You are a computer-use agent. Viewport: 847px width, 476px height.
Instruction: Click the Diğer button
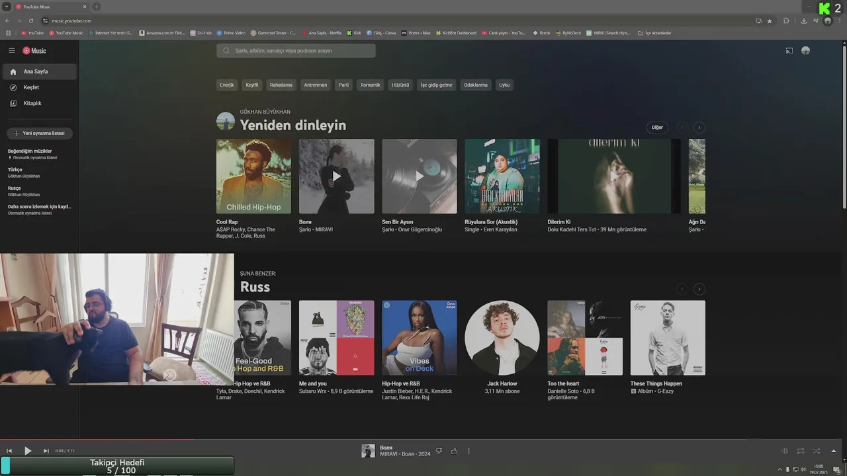(x=657, y=128)
